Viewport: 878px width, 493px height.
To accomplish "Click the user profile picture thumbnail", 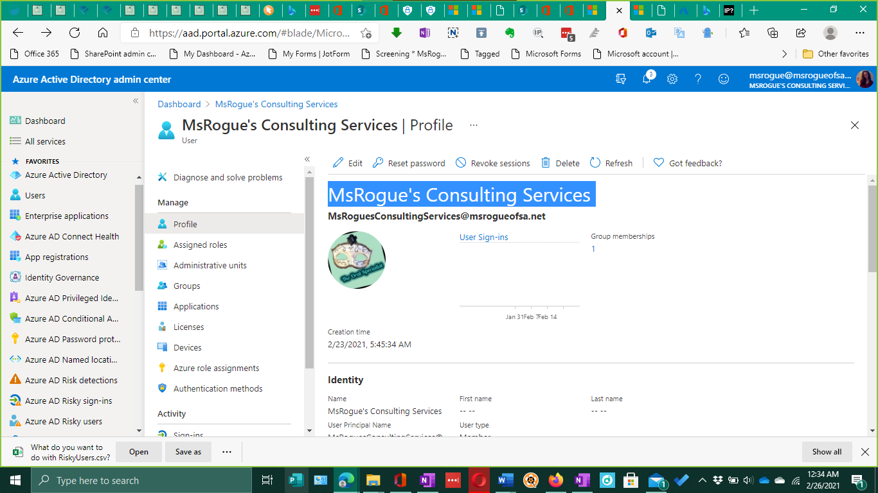I will pyautogui.click(x=357, y=260).
